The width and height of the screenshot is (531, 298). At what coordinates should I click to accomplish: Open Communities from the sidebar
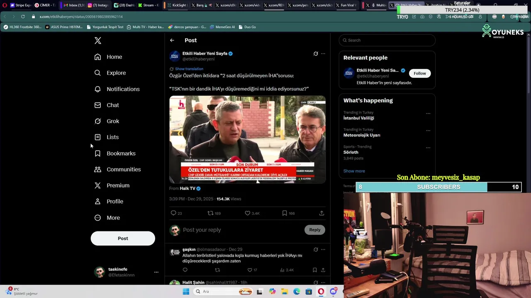click(117, 169)
